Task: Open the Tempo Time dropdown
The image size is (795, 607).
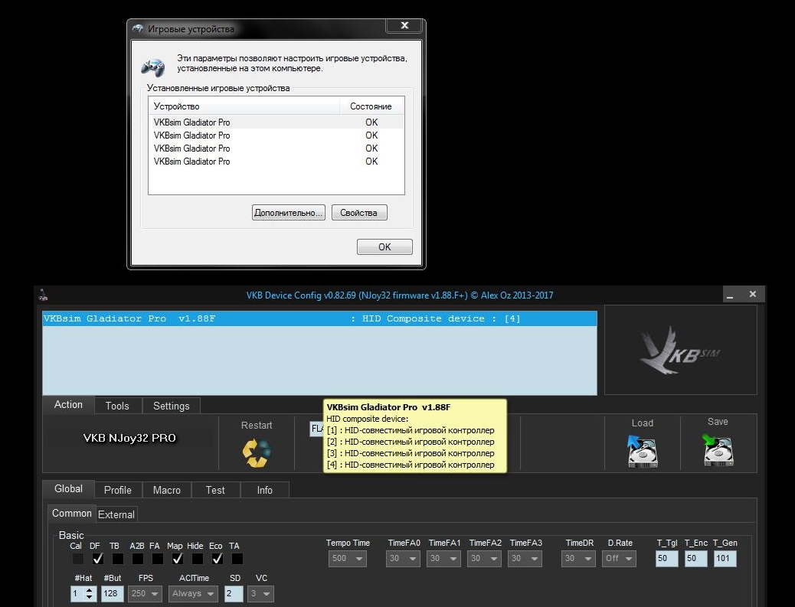Action: click(347, 558)
